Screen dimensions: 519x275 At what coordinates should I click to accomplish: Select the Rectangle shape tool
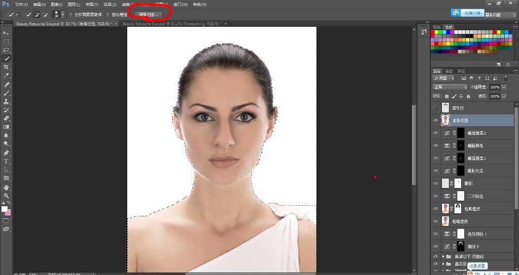[x=6, y=178]
